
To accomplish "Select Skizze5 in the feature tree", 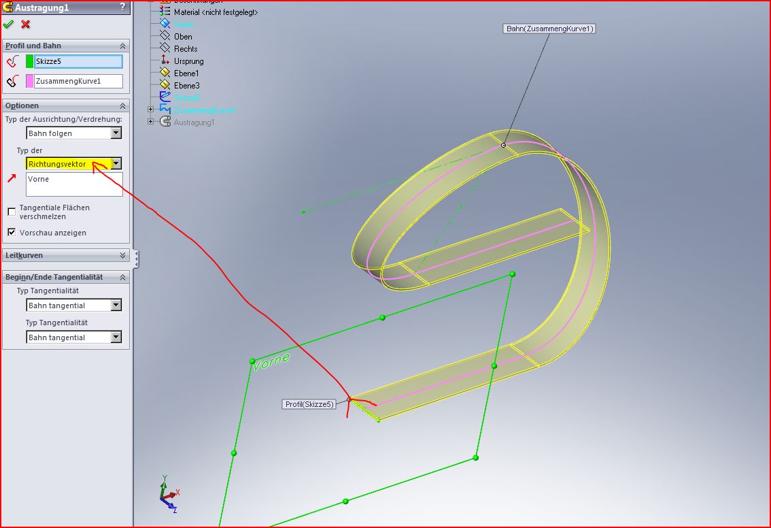I will click(187, 98).
